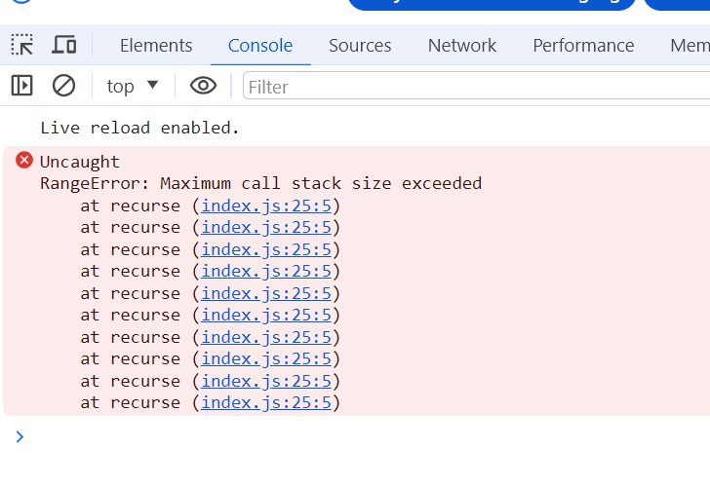
Task: Show the console sidebar panel
Action: point(22,86)
